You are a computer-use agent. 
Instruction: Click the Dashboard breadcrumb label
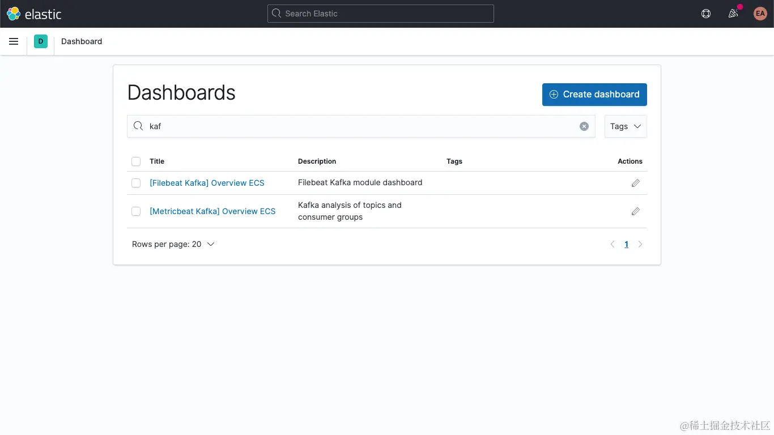[x=81, y=41]
